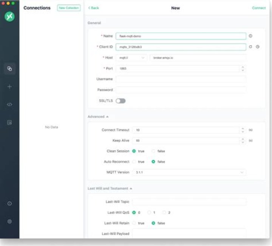Open the script code sidebar icon

(x=9, y=105)
